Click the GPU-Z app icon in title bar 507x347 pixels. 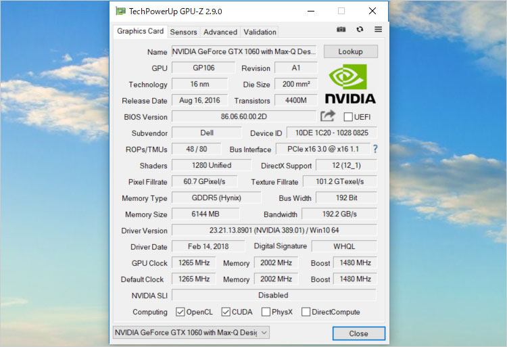click(x=120, y=11)
